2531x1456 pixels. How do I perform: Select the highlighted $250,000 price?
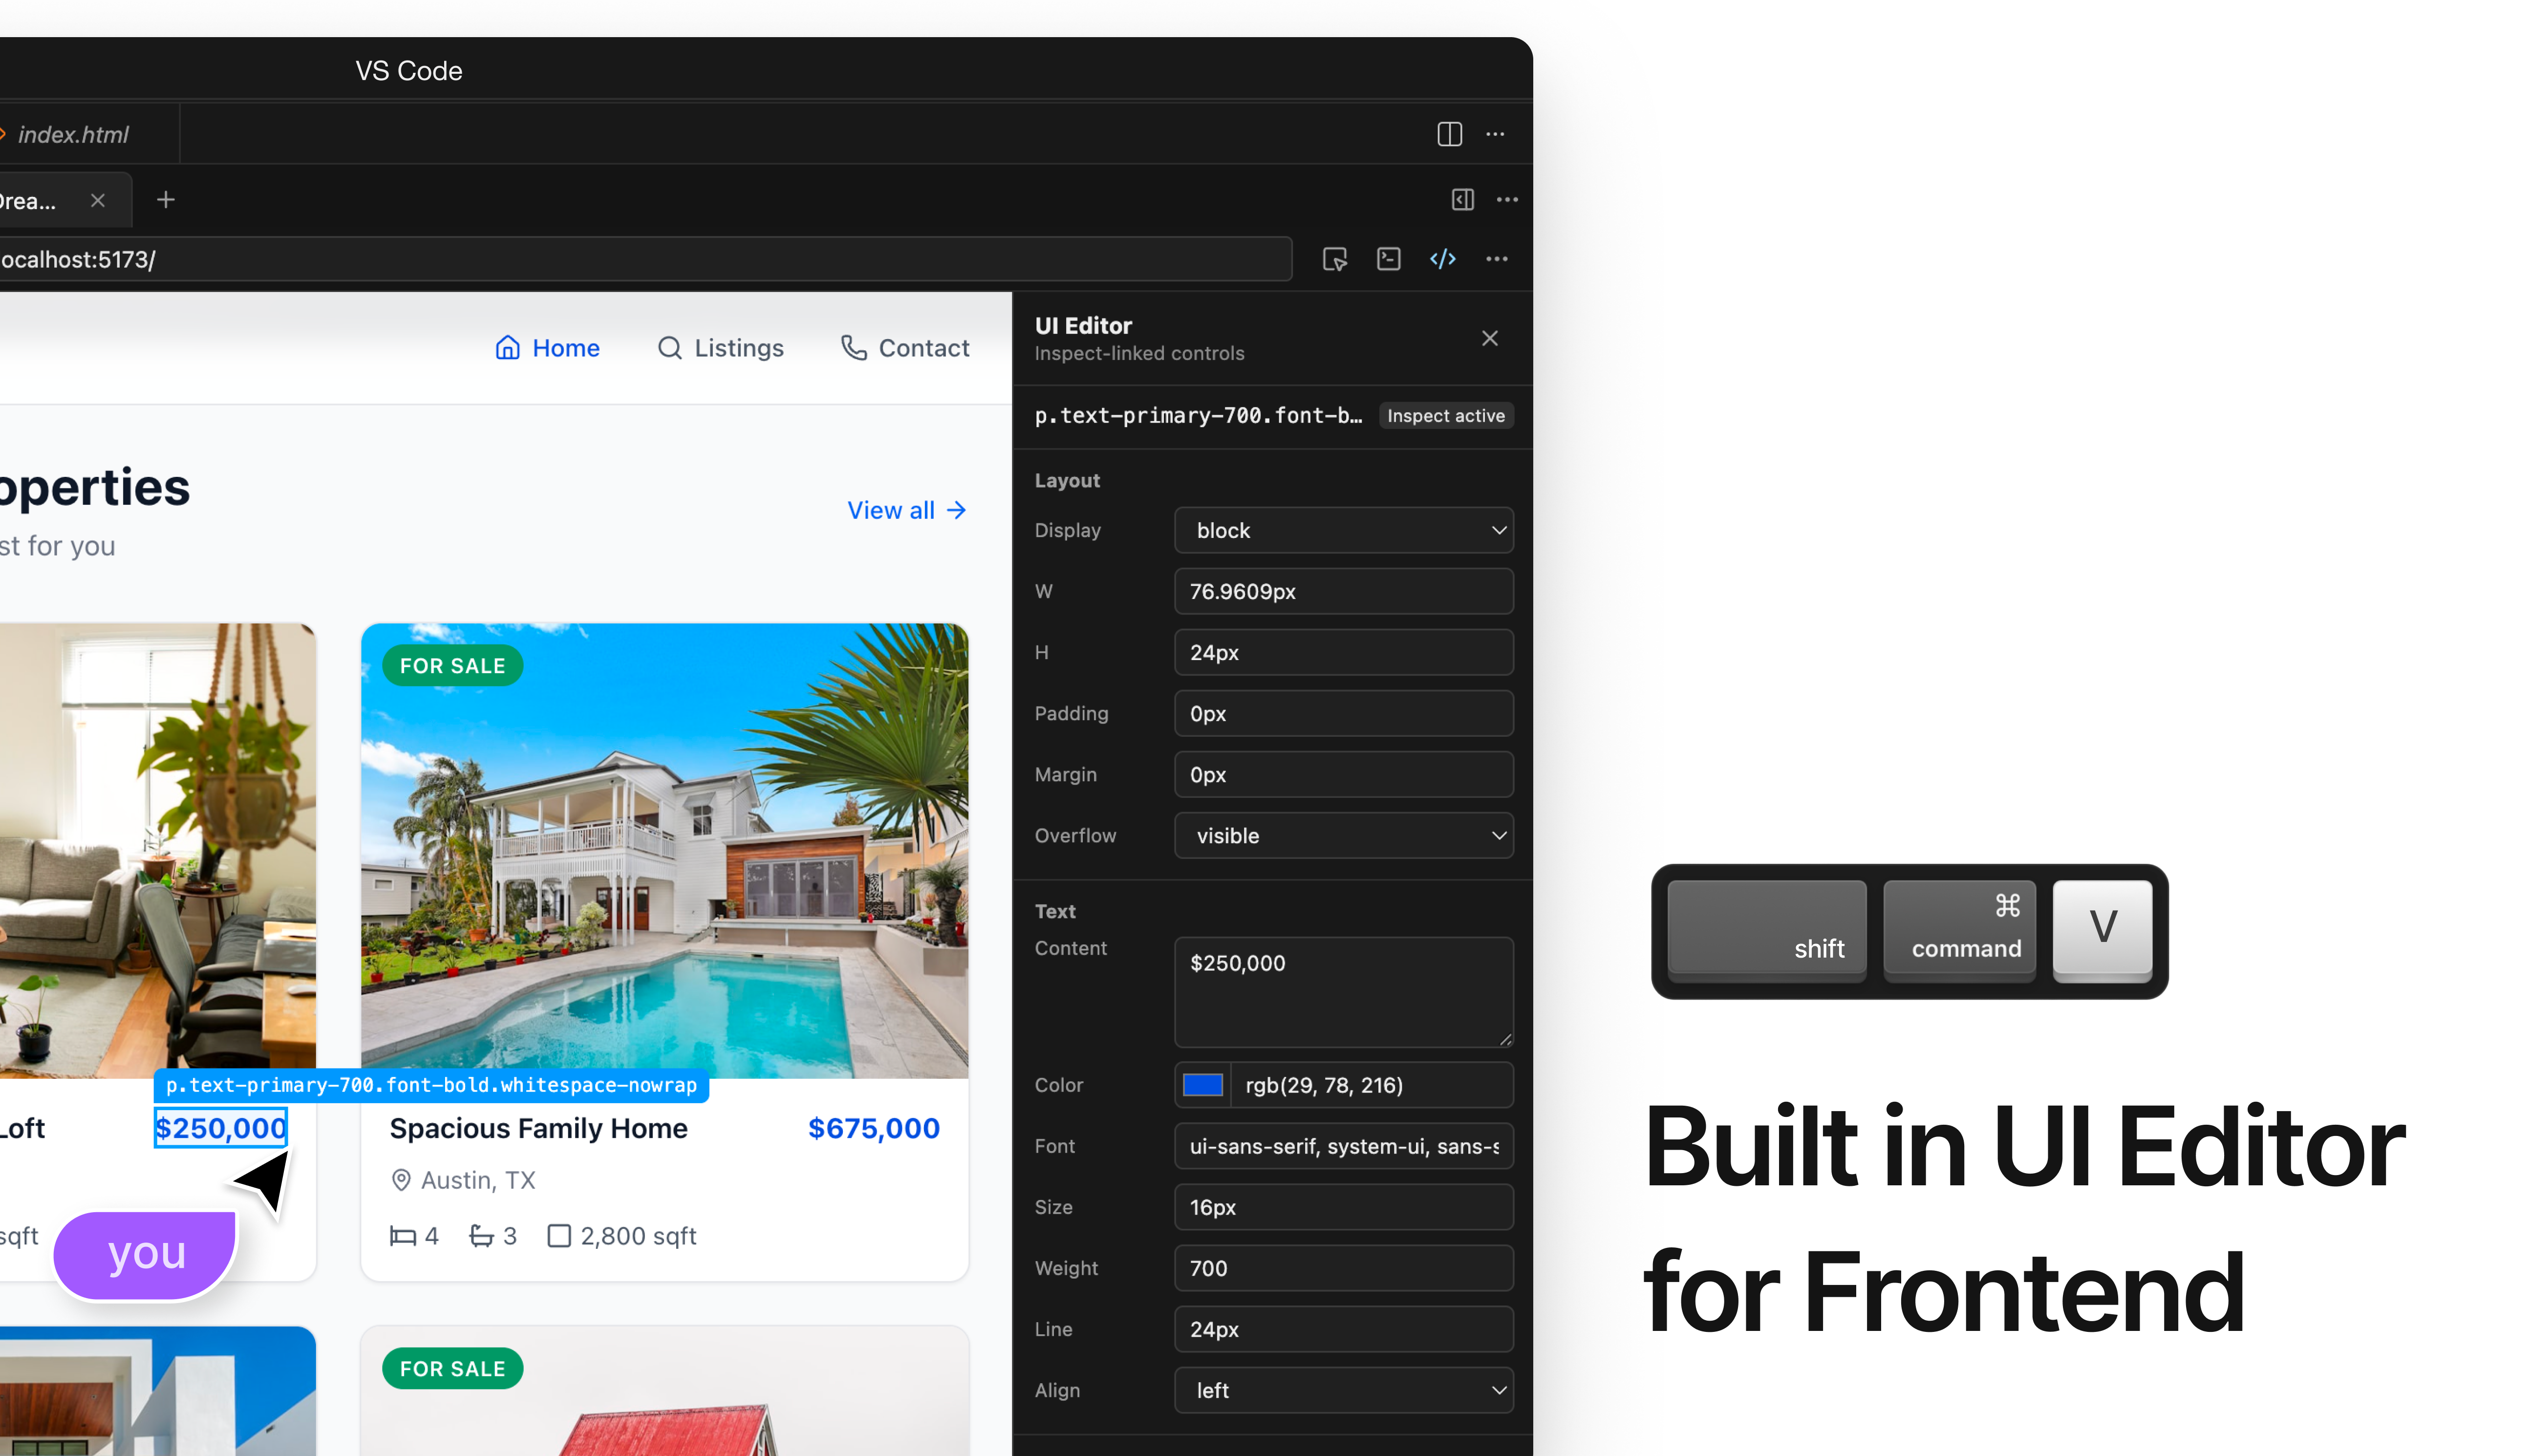[220, 1128]
